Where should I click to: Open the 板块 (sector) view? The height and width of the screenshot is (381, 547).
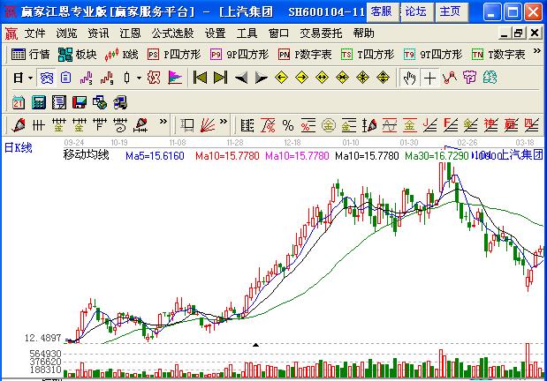(x=77, y=55)
